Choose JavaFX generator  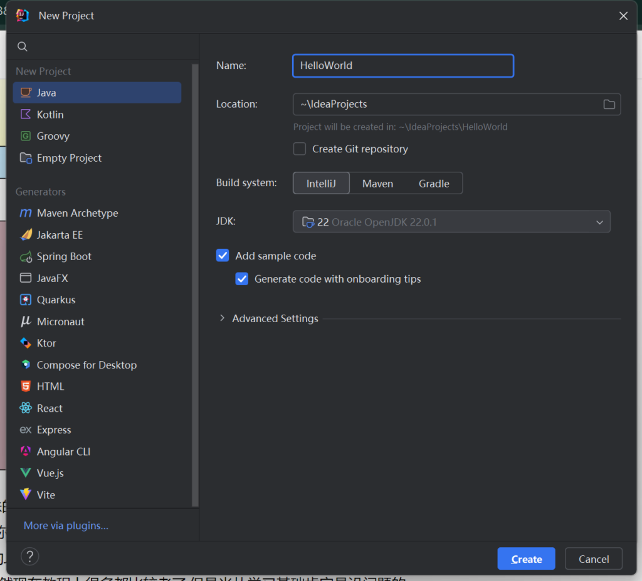click(x=97, y=278)
